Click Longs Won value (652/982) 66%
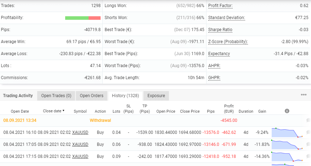Image resolution: width=311 pixels, height=166 pixels. click(x=190, y=6)
